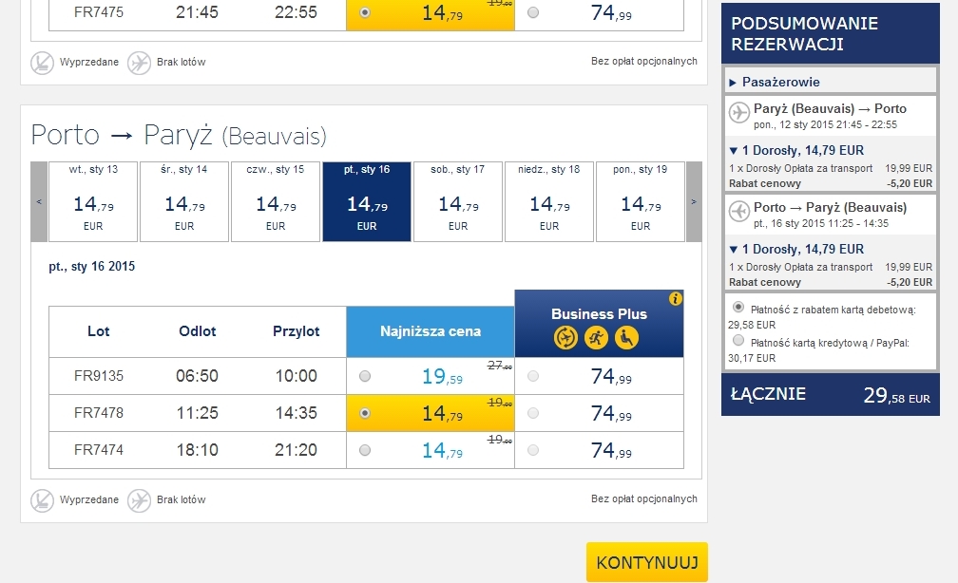Viewport: 958px width, 583px height.
Task: Select lowest price for flight FR7474 at 18:10
Action: pos(365,450)
